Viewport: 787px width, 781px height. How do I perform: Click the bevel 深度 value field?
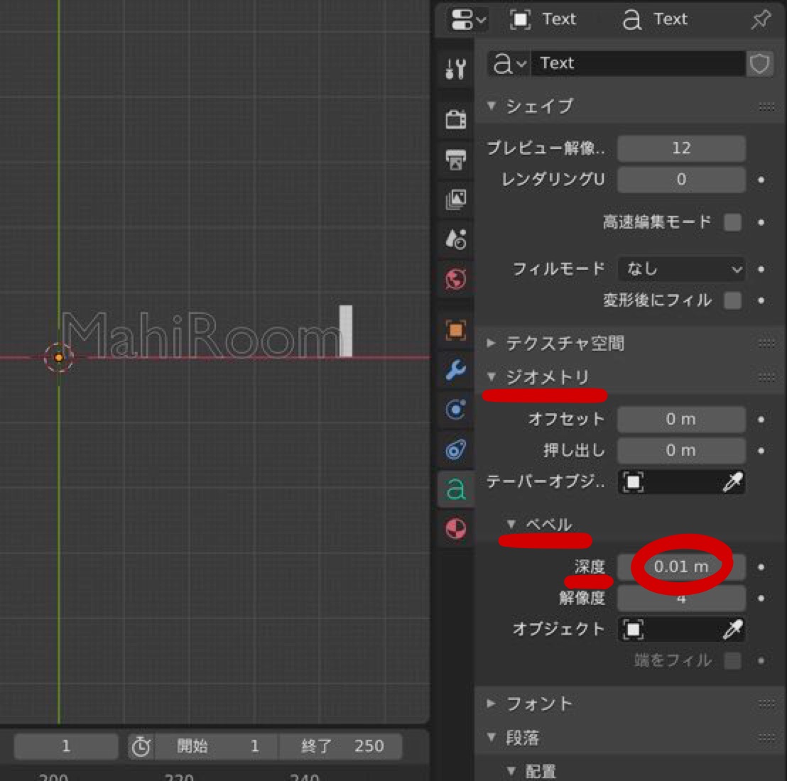680,567
